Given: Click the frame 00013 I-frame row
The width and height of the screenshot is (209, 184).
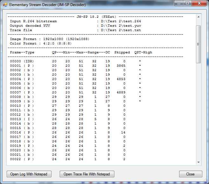Looking at the screenshot, I should click(x=22, y=119).
